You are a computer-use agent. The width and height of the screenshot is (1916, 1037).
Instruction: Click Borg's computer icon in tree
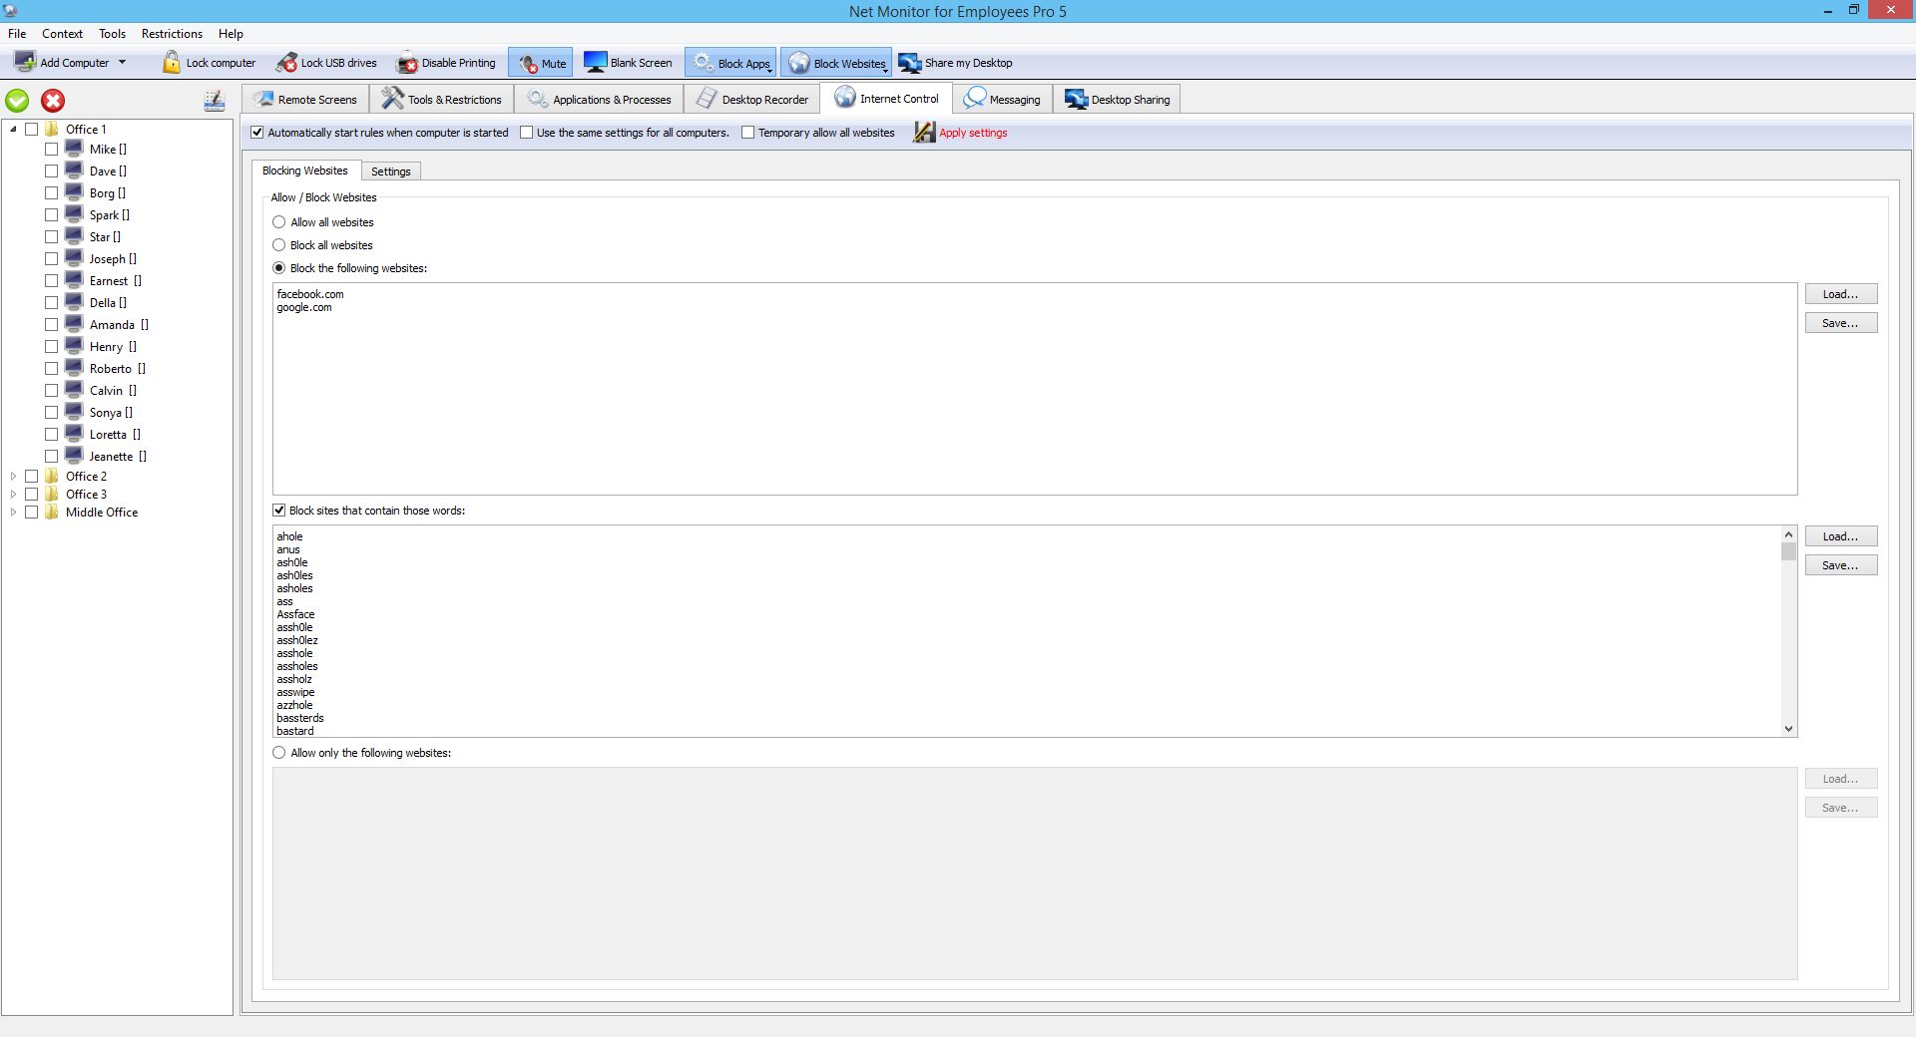tap(74, 192)
